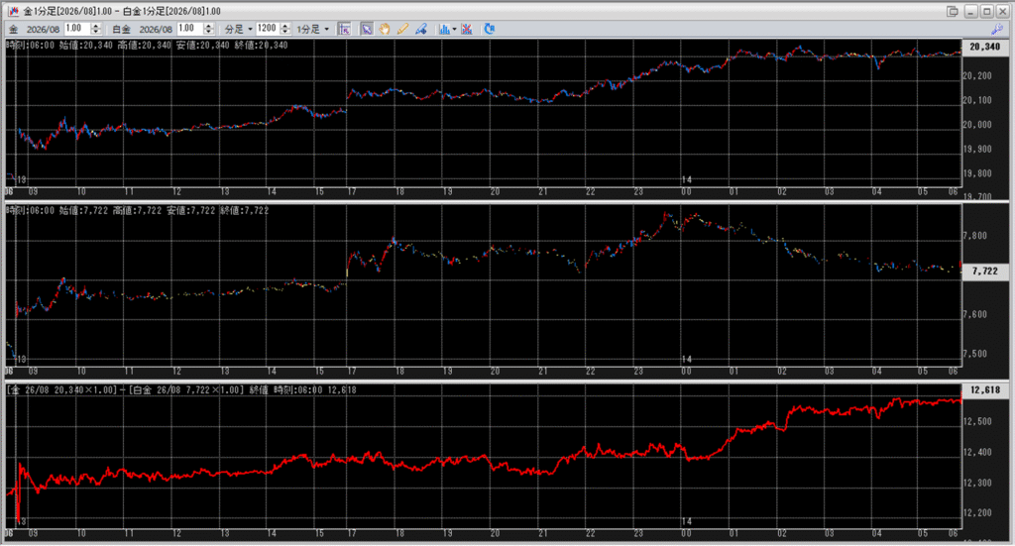Click the detach window icon
Image resolution: width=1015 pixels, height=546 pixels.
click(953, 10)
